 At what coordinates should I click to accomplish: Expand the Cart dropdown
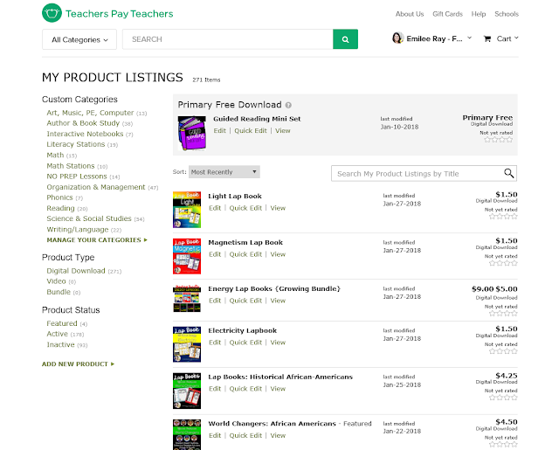516,38
